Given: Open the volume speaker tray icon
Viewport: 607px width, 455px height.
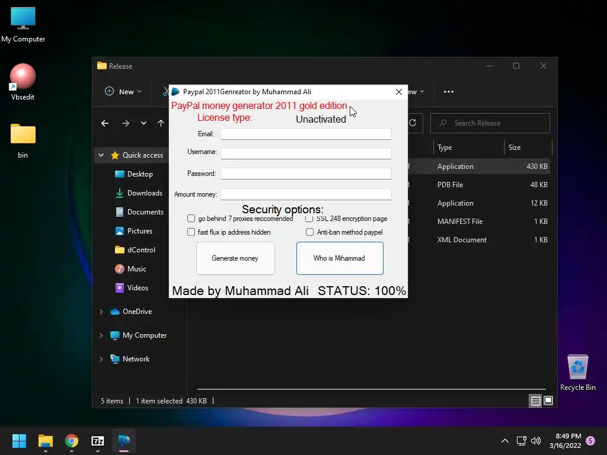Looking at the screenshot, I should click(536, 441).
